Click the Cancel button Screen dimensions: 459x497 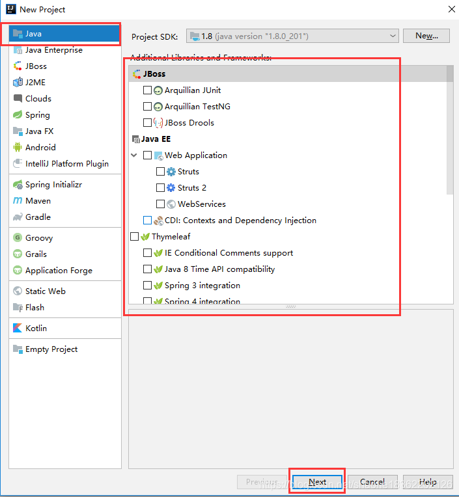(372, 482)
